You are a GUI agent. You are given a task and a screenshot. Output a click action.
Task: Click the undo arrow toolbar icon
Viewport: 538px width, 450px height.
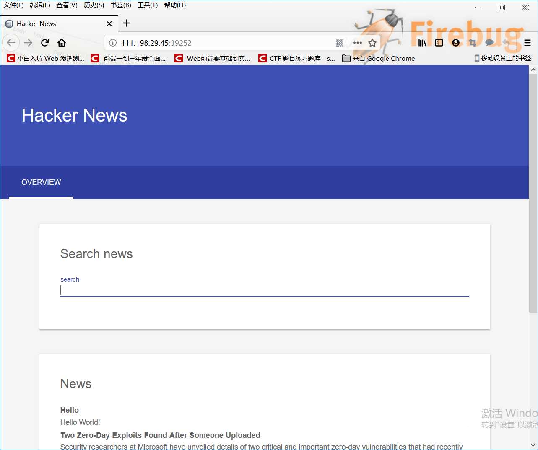click(x=506, y=43)
